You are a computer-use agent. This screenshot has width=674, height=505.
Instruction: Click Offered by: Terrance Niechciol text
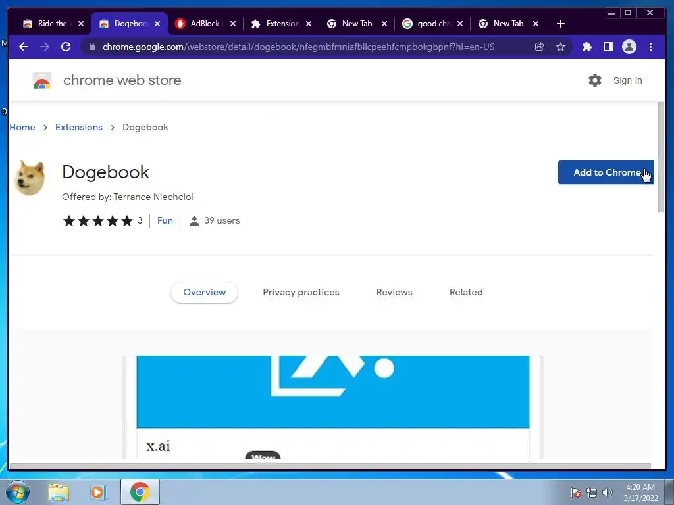point(128,197)
